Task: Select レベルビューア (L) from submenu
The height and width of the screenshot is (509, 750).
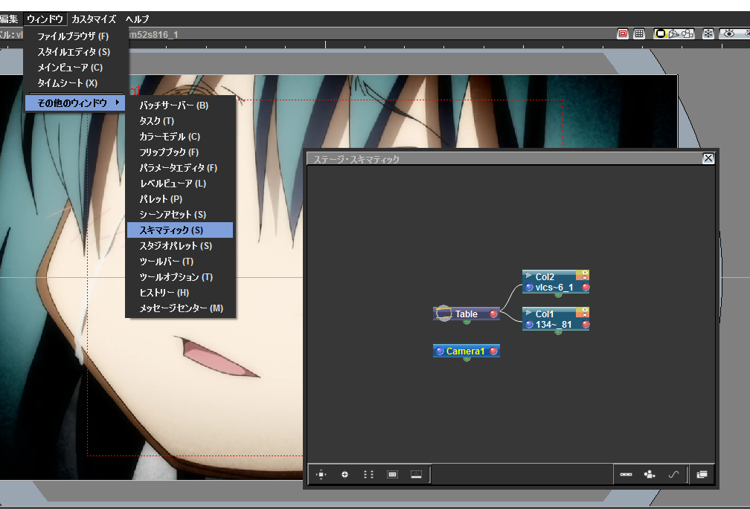Action: [180, 184]
